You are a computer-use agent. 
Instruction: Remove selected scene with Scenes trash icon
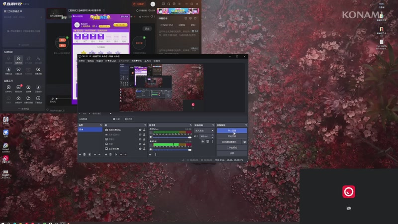(x=85, y=154)
